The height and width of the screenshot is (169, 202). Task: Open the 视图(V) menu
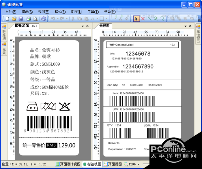44,12
